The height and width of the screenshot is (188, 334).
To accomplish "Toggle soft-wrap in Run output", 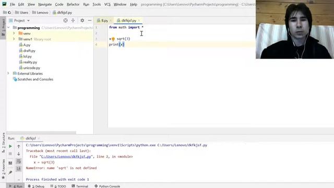I will tap(19, 161).
